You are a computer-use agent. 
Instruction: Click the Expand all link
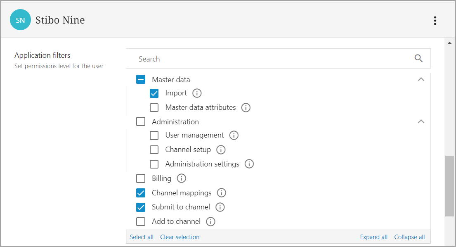[373, 237]
